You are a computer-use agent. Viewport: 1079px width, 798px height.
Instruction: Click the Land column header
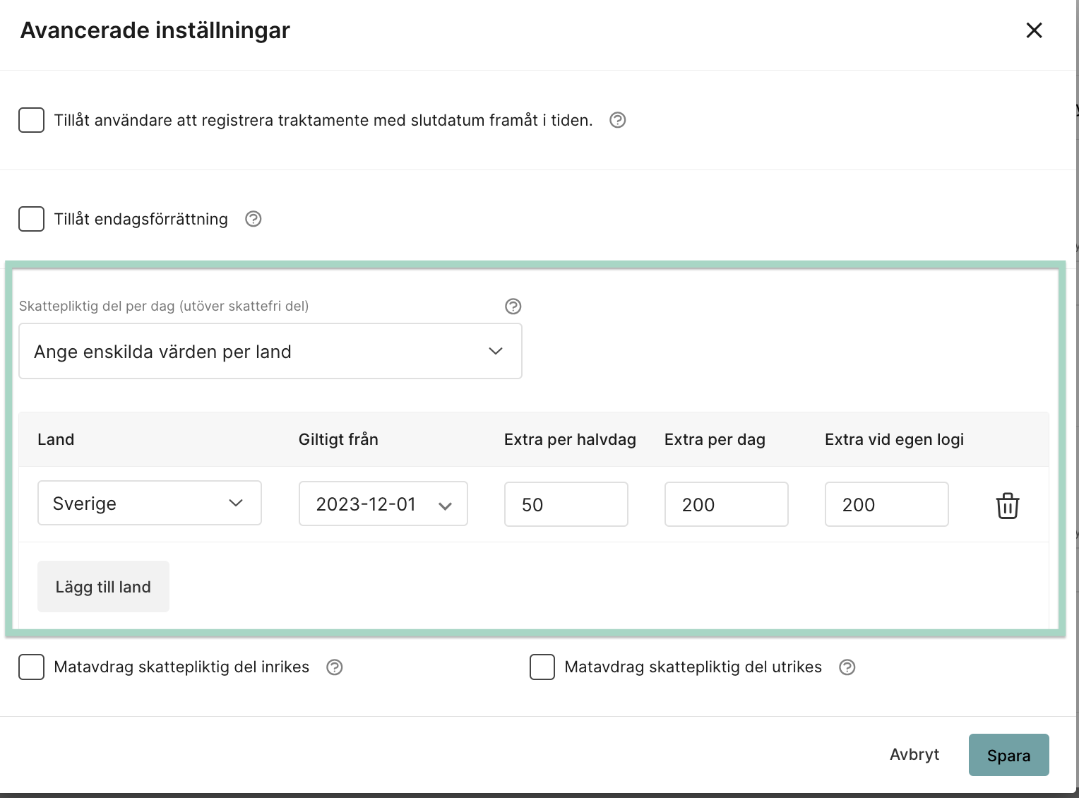click(56, 439)
